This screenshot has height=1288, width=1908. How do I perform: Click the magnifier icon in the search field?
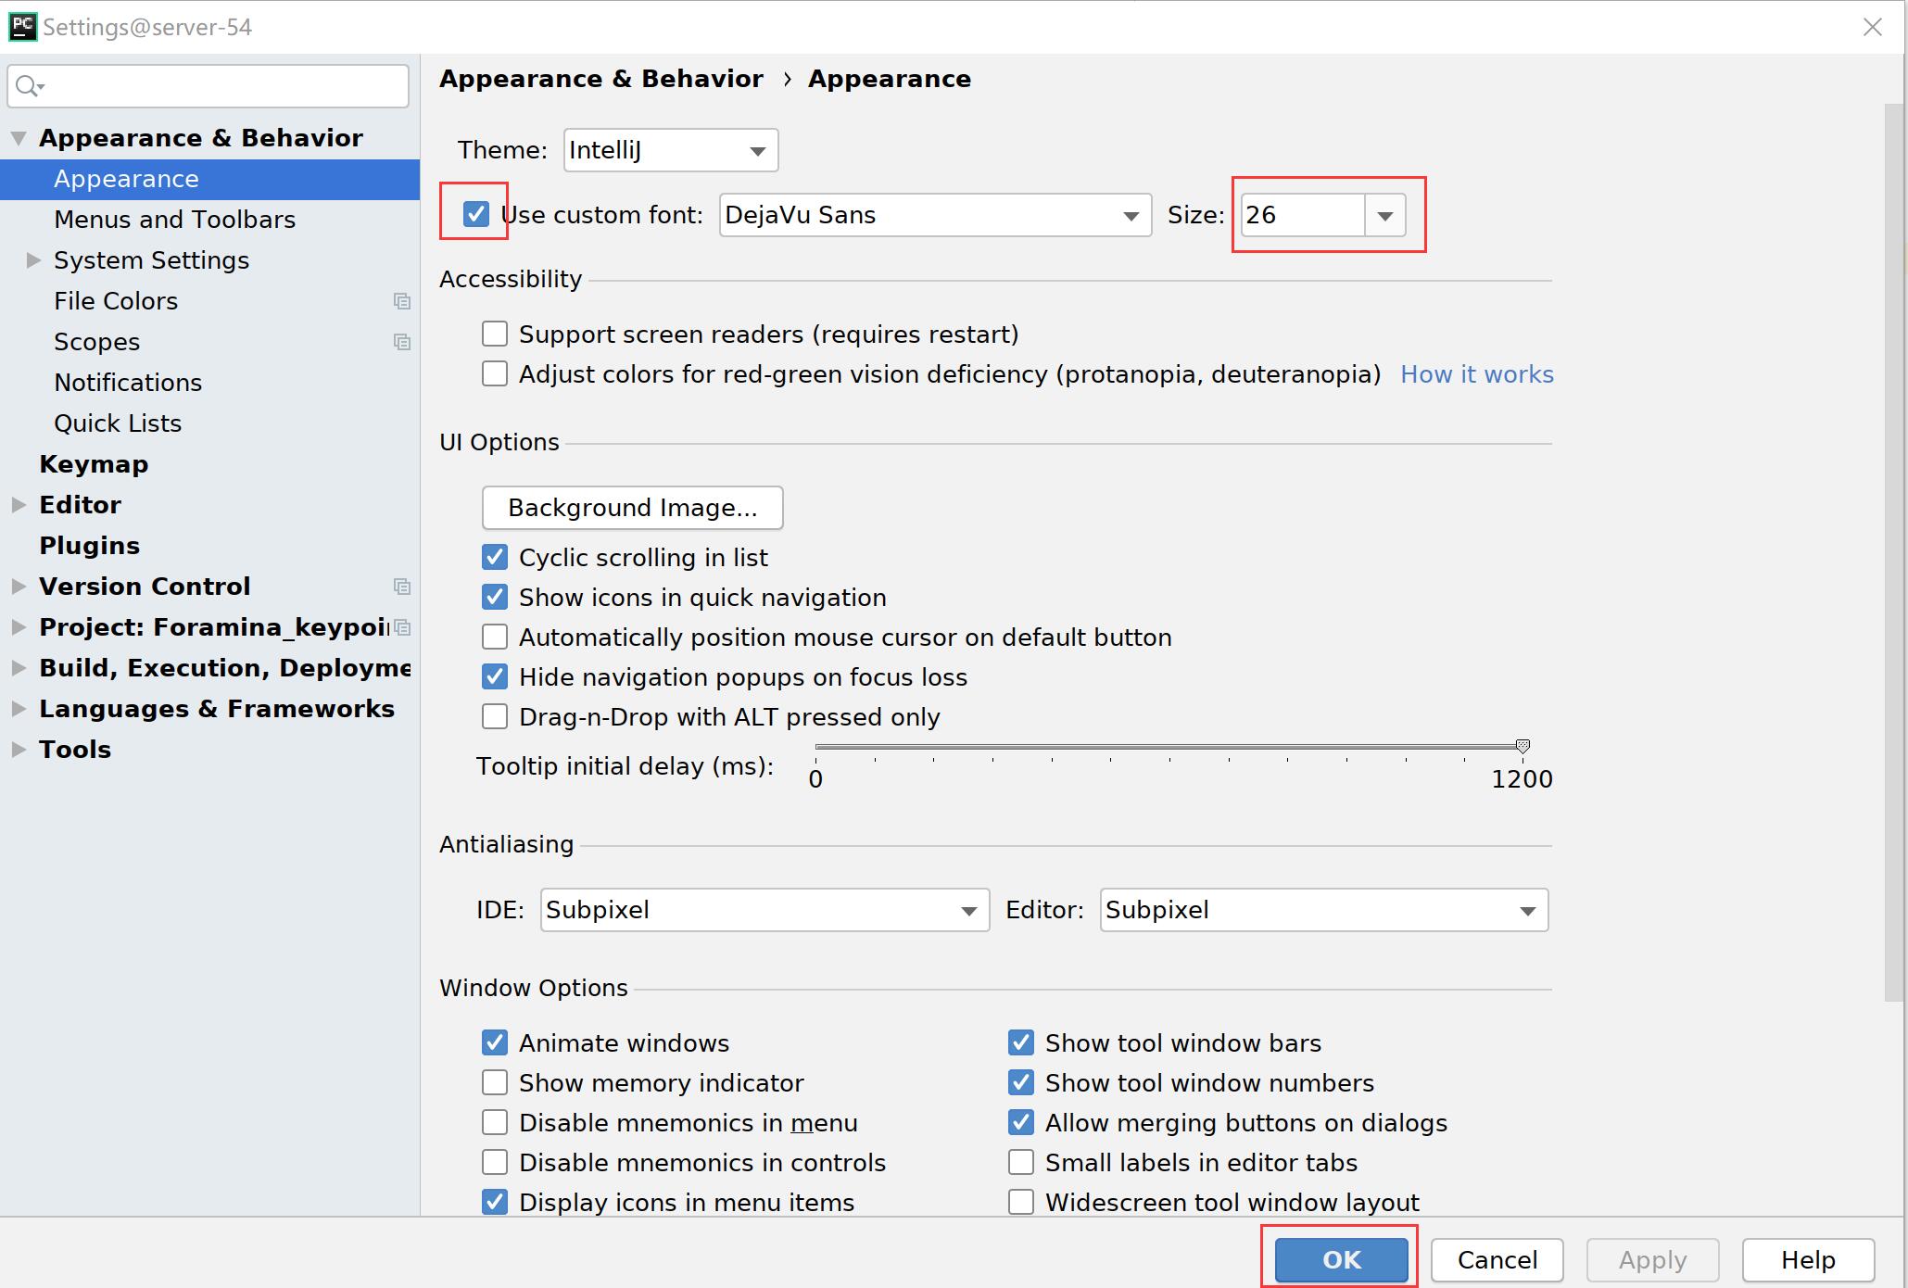(x=29, y=85)
